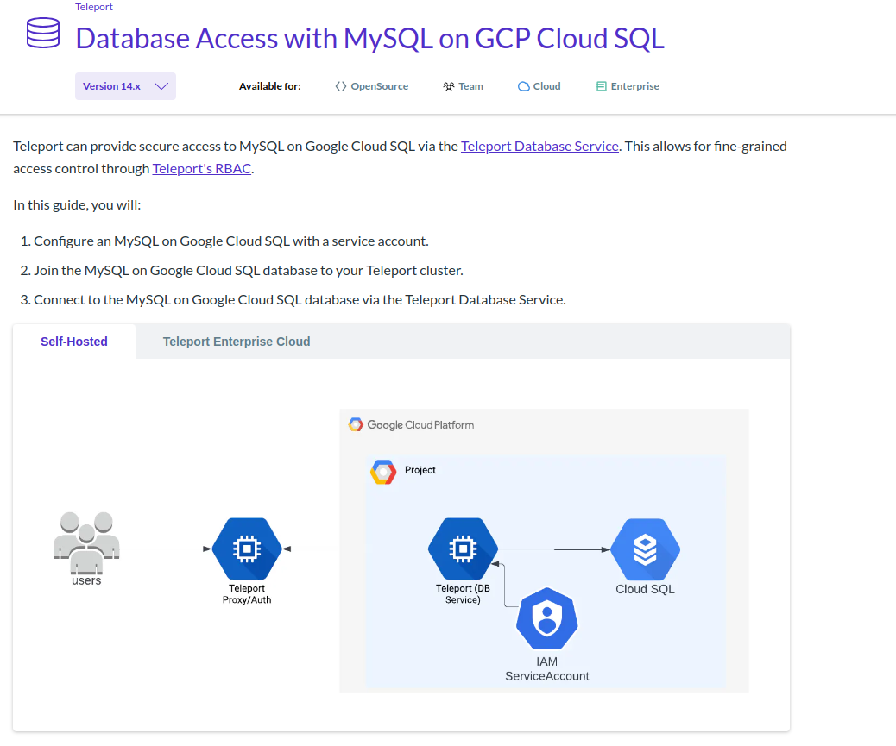Click the users group icon in diagram

tap(86, 542)
